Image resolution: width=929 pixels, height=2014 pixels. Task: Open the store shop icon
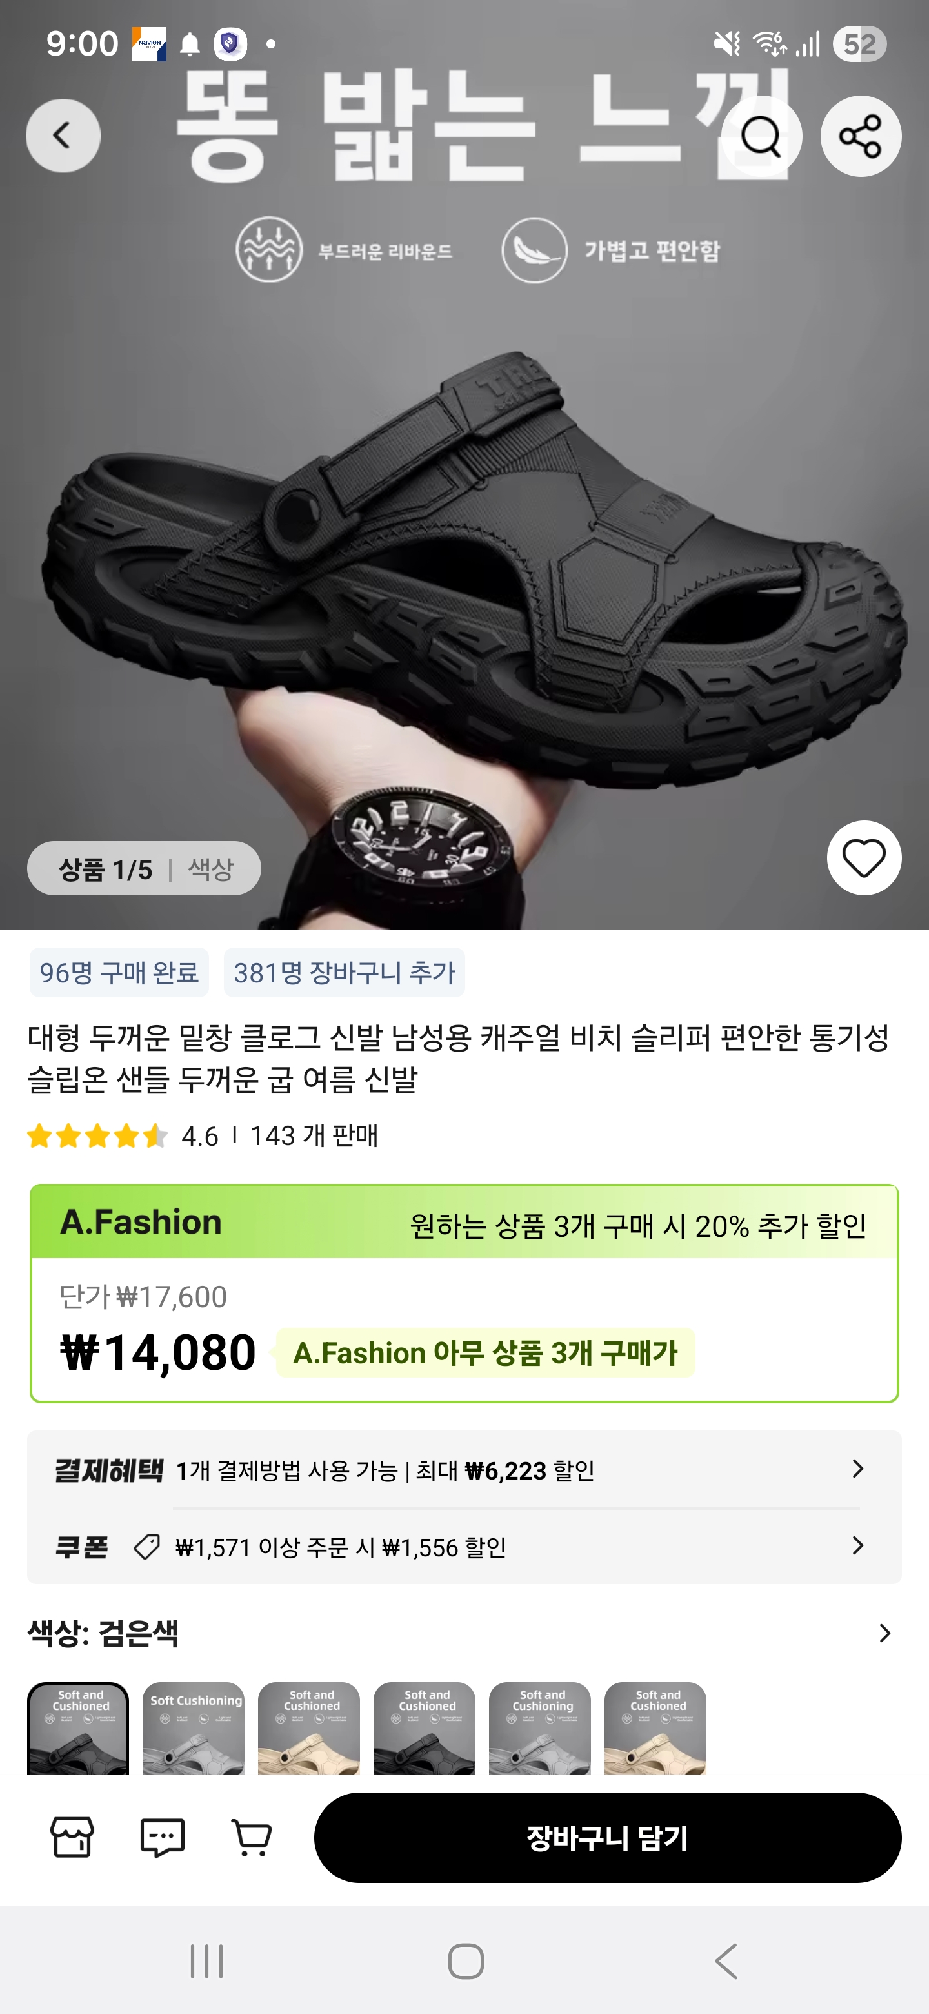[x=72, y=1837]
